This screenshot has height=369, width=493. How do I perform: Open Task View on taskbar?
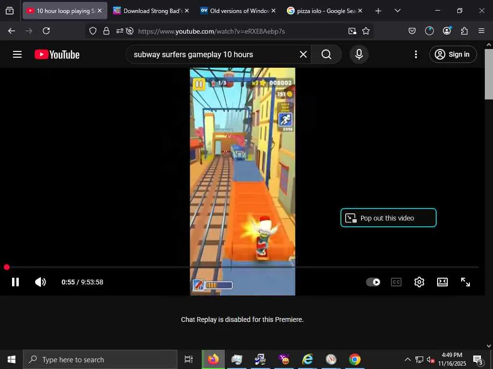(189, 359)
